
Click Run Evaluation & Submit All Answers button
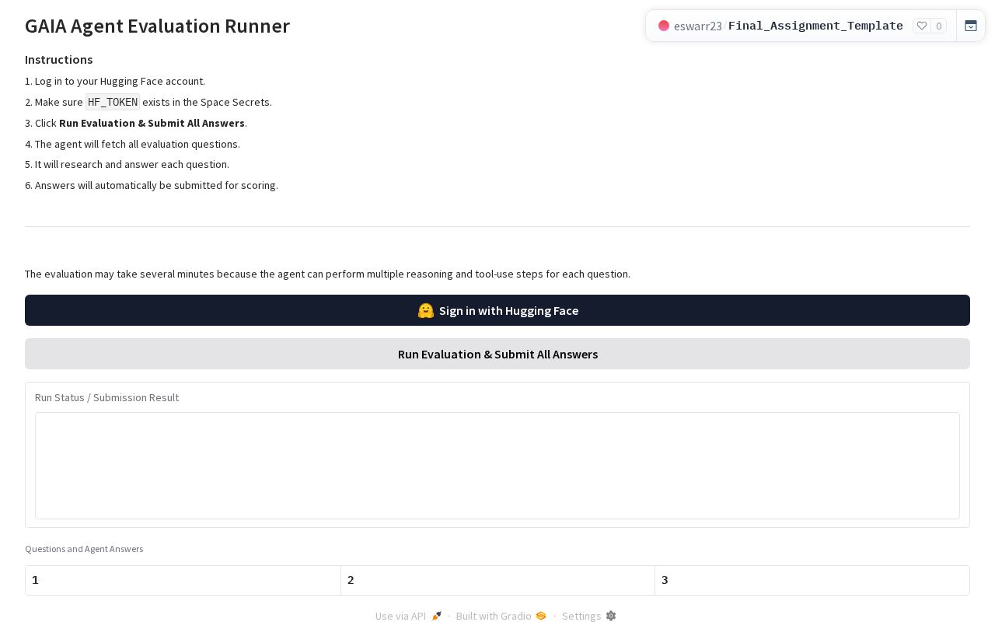pos(497,354)
